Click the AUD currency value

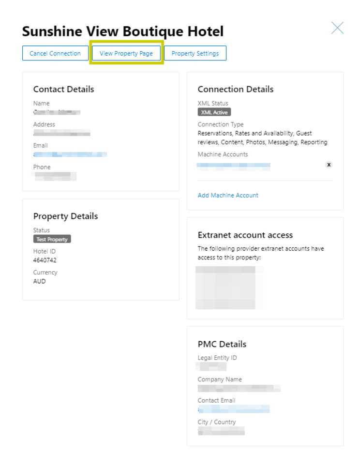coord(40,281)
